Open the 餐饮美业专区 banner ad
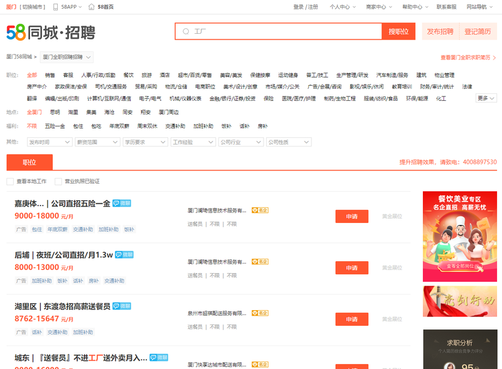Image resolution: width=502 pixels, height=369 pixels. [460, 236]
